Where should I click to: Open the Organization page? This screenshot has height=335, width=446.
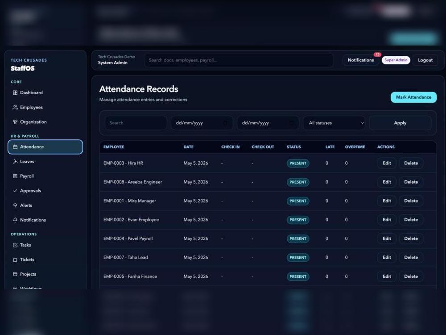click(x=45, y=122)
